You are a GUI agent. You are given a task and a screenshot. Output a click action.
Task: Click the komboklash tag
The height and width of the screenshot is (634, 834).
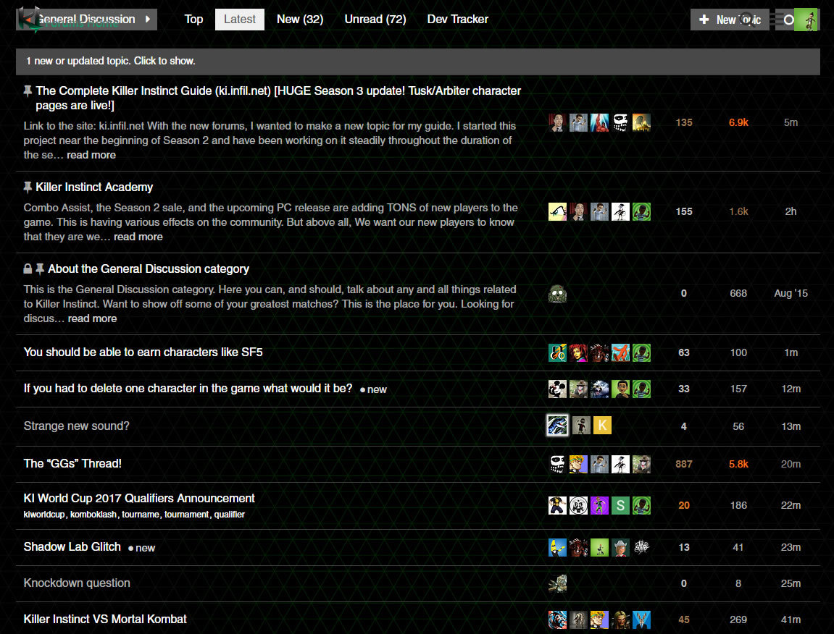(93, 515)
